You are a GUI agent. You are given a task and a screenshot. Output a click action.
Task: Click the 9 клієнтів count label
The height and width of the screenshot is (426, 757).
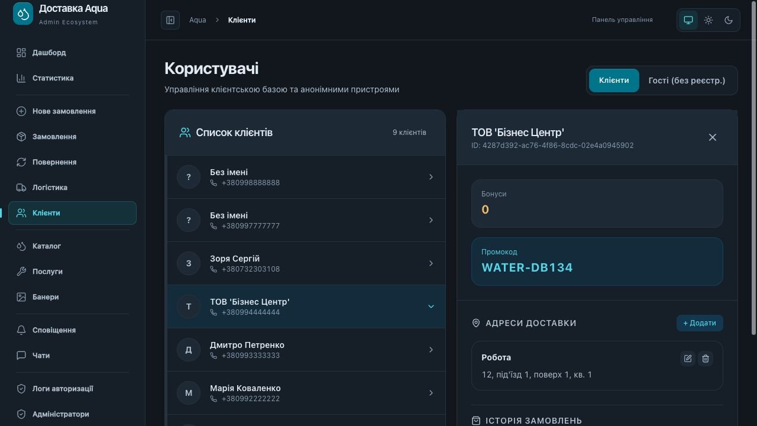click(x=409, y=133)
